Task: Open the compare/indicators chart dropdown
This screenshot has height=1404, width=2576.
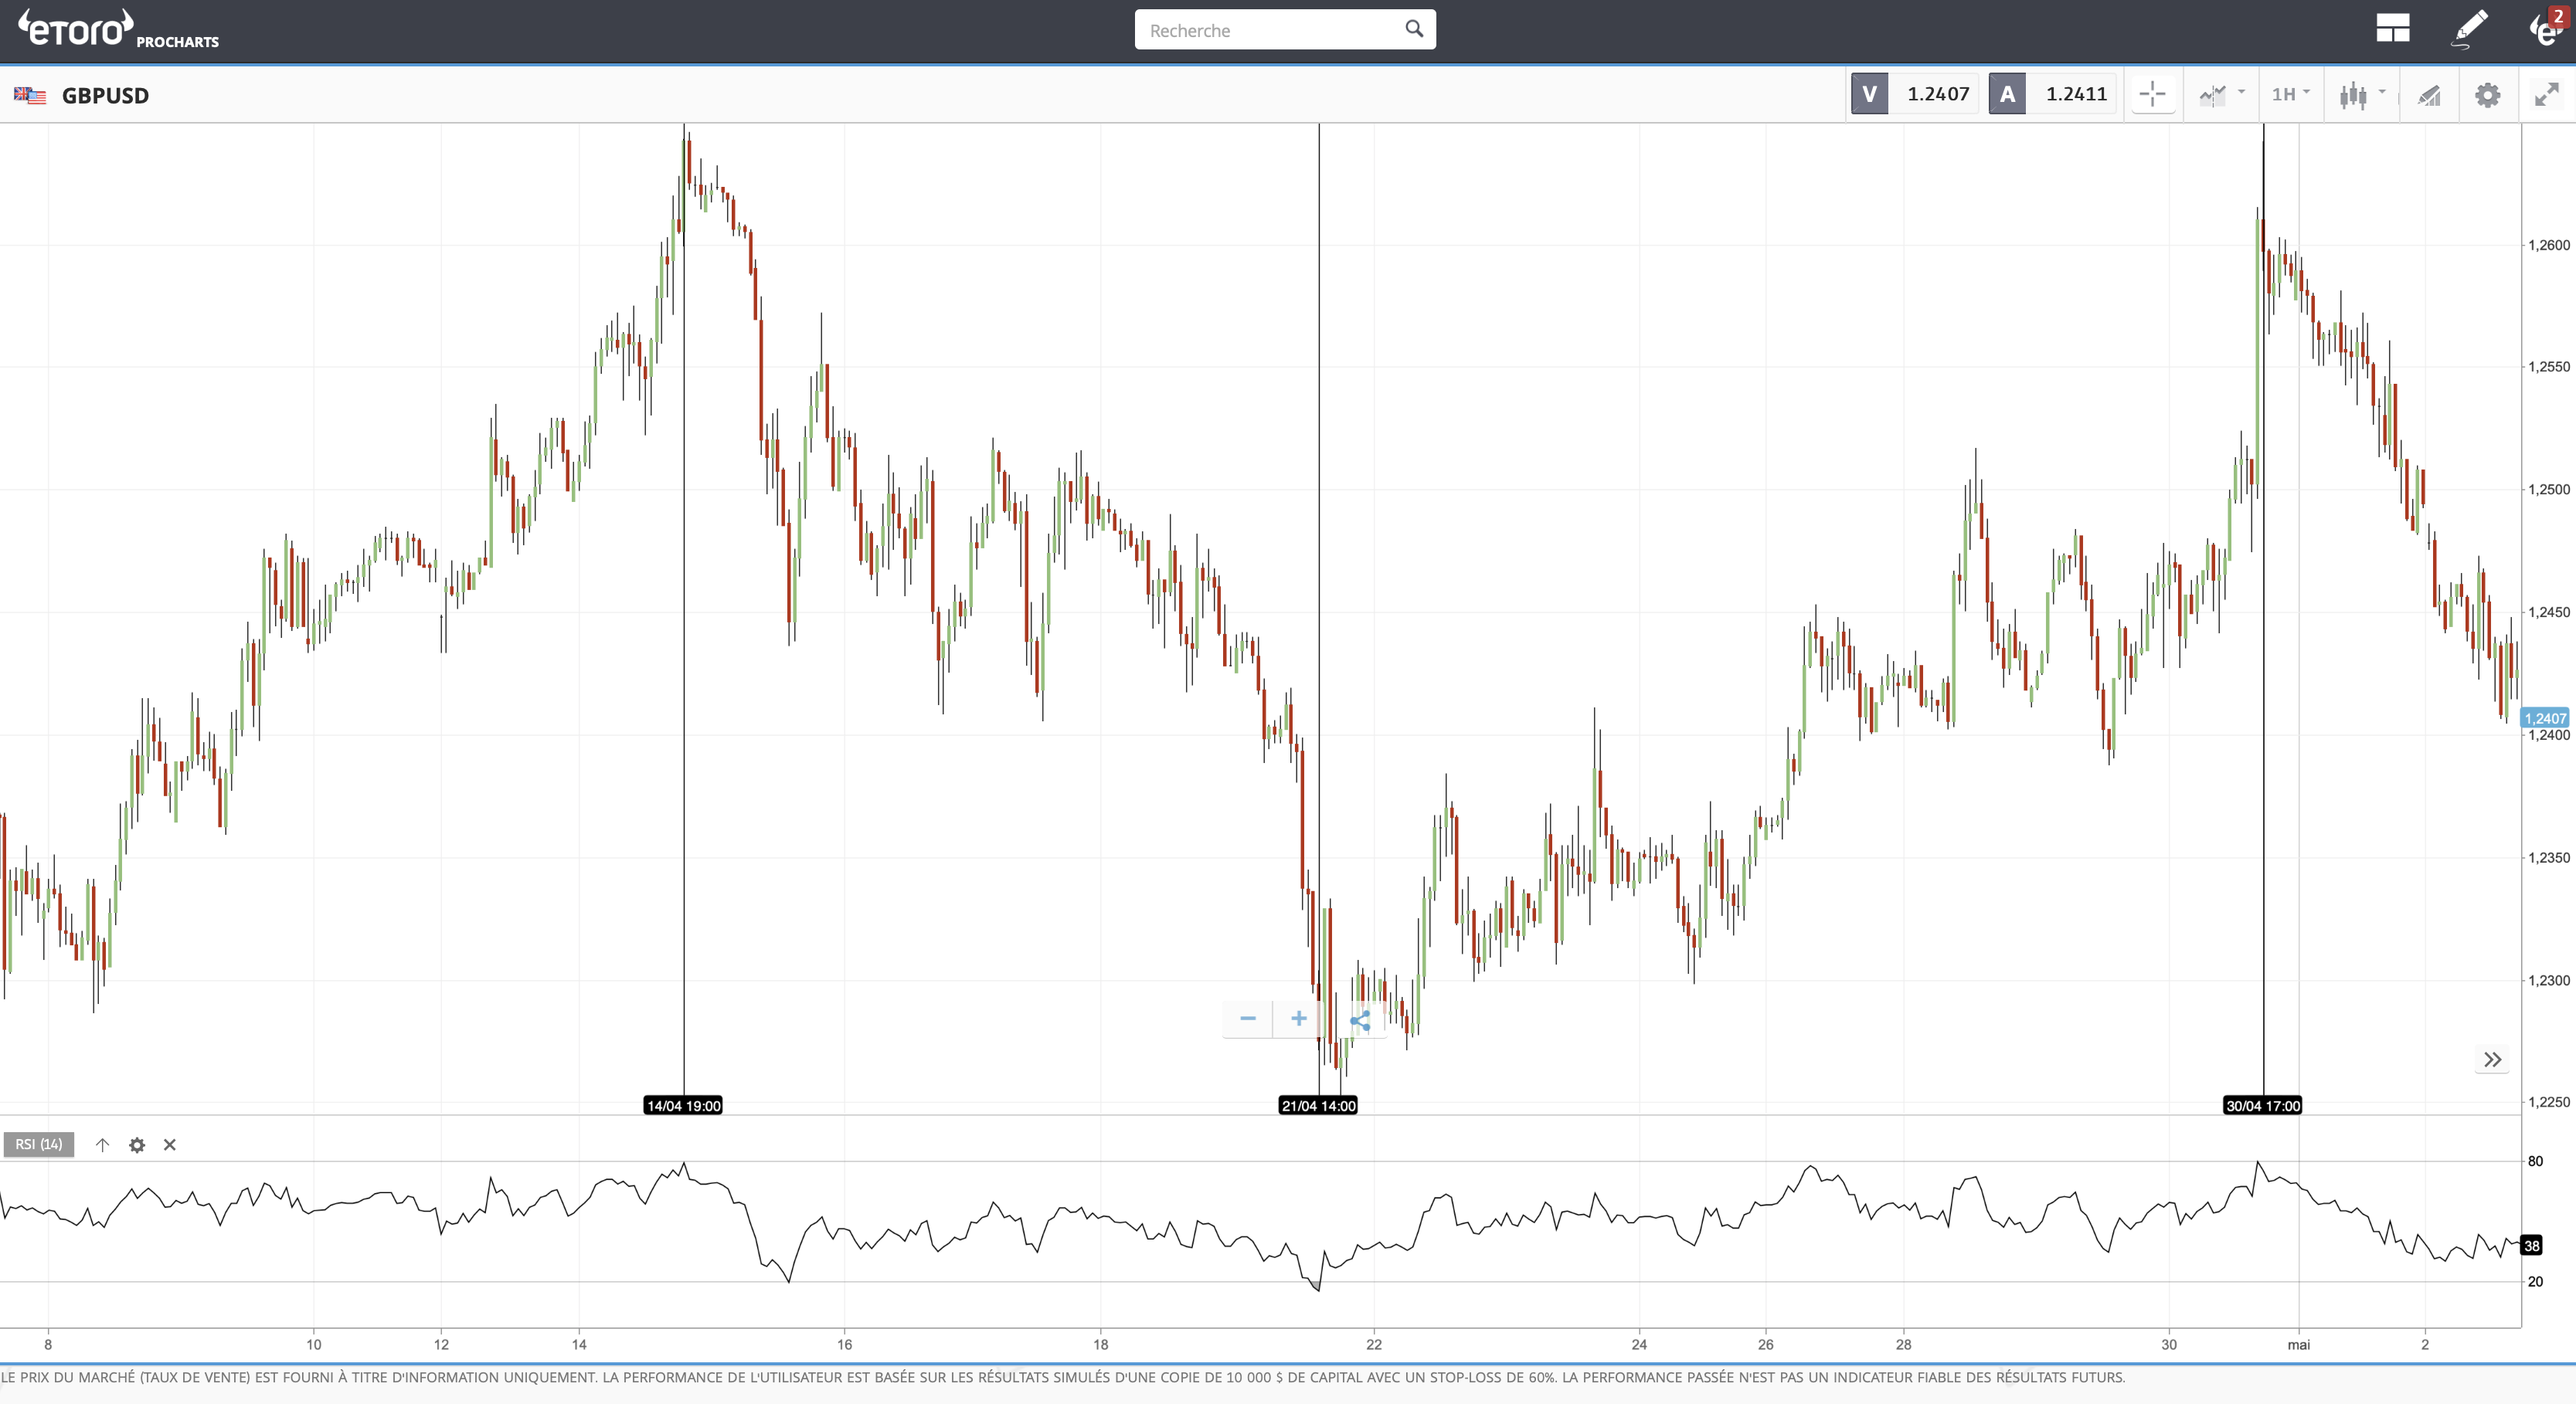Action: click(2222, 94)
